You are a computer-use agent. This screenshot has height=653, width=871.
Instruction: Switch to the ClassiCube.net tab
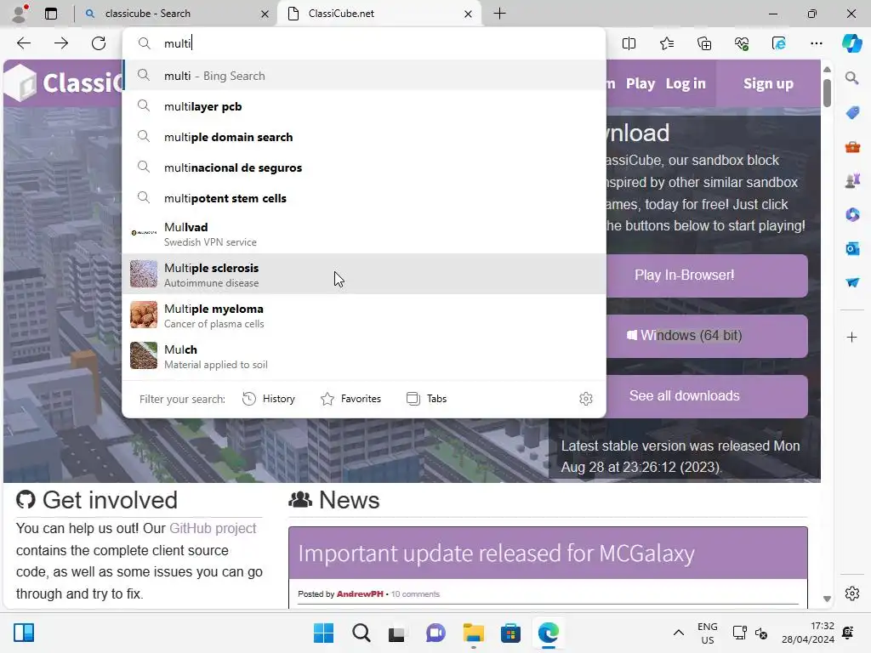point(379,14)
